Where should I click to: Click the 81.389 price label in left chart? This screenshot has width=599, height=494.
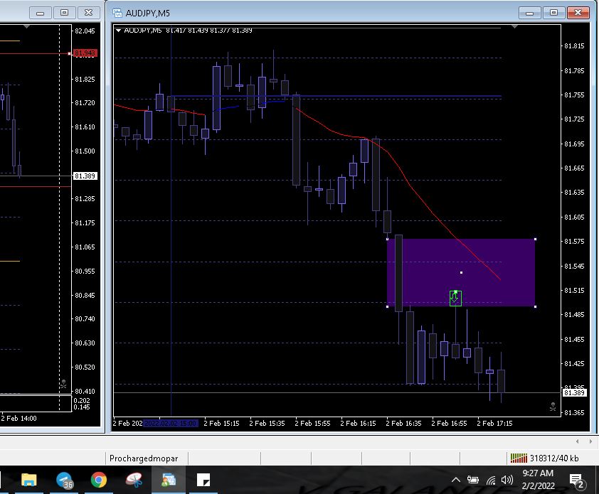pyautogui.click(x=85, y=176)
